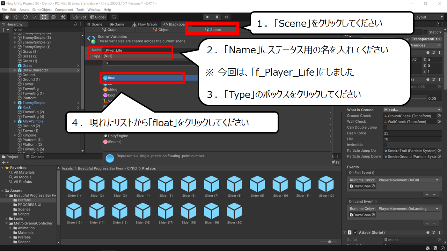Open the Component menu
This screenshot has height=251, width=447.
(64, 10)
